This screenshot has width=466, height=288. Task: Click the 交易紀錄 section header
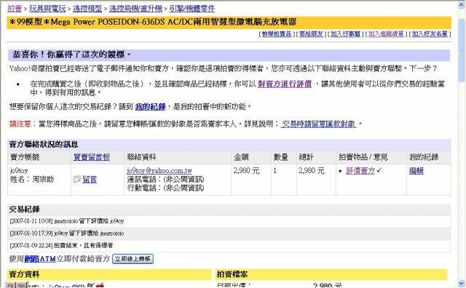pyautogui.click(x=24, y=209)
